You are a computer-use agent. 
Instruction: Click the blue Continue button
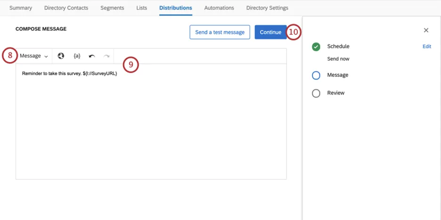pos(270,32)
